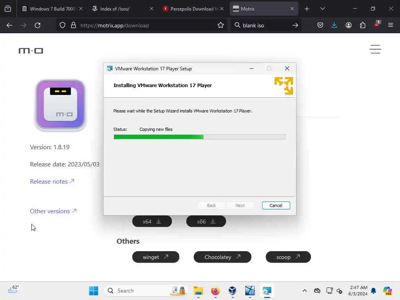Image resolution: width=400 pixels, height=300 pixels.
Task: Open the Release notes link
Action: (x=52, y=181)
